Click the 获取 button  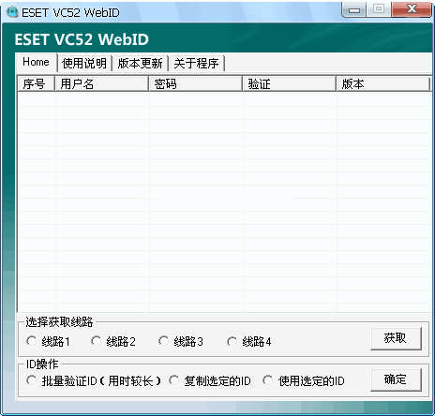coord(396,338)
